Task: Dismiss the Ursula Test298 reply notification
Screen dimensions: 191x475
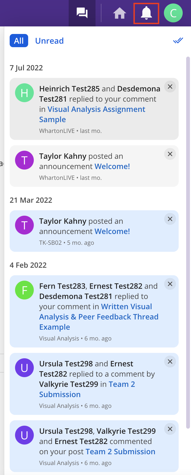Action: click(x=170, y=362)
